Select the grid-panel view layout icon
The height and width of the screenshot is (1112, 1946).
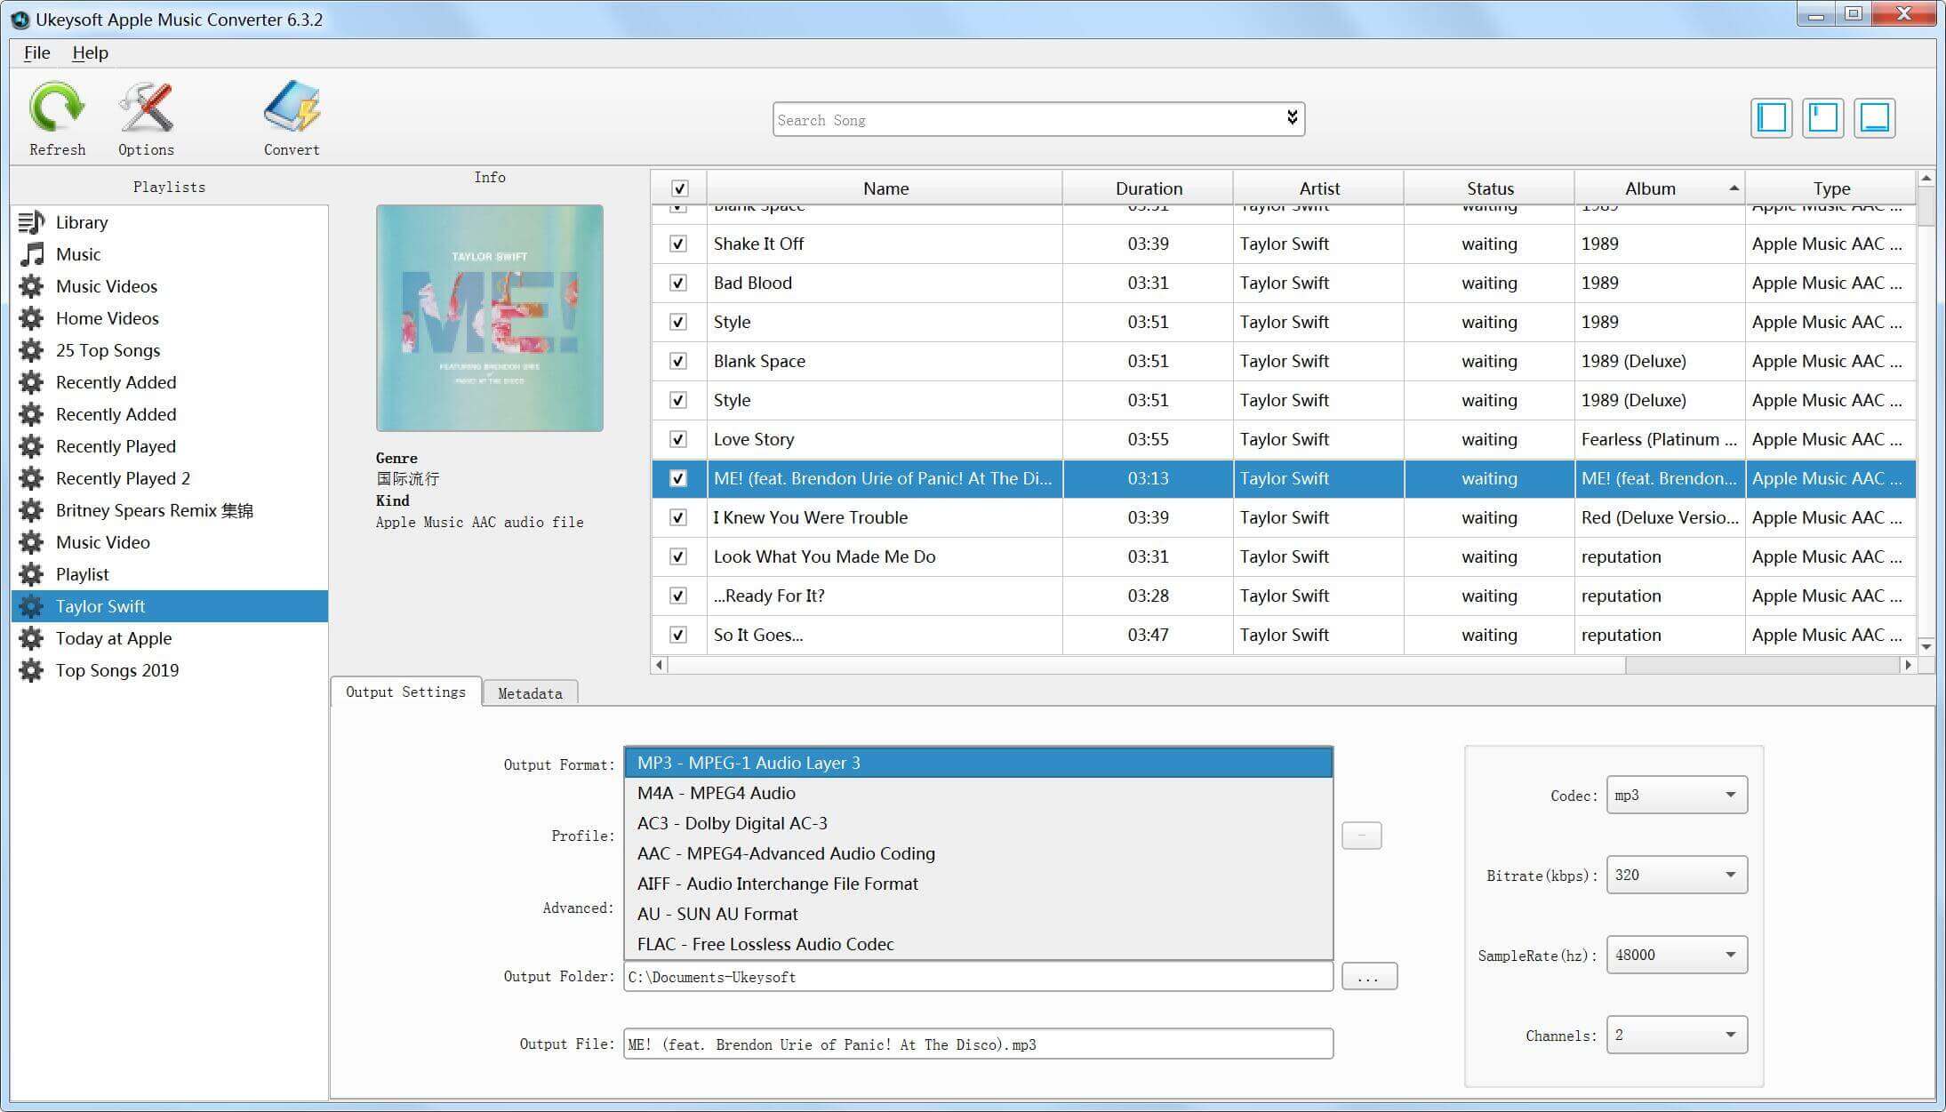(1823, 119)
